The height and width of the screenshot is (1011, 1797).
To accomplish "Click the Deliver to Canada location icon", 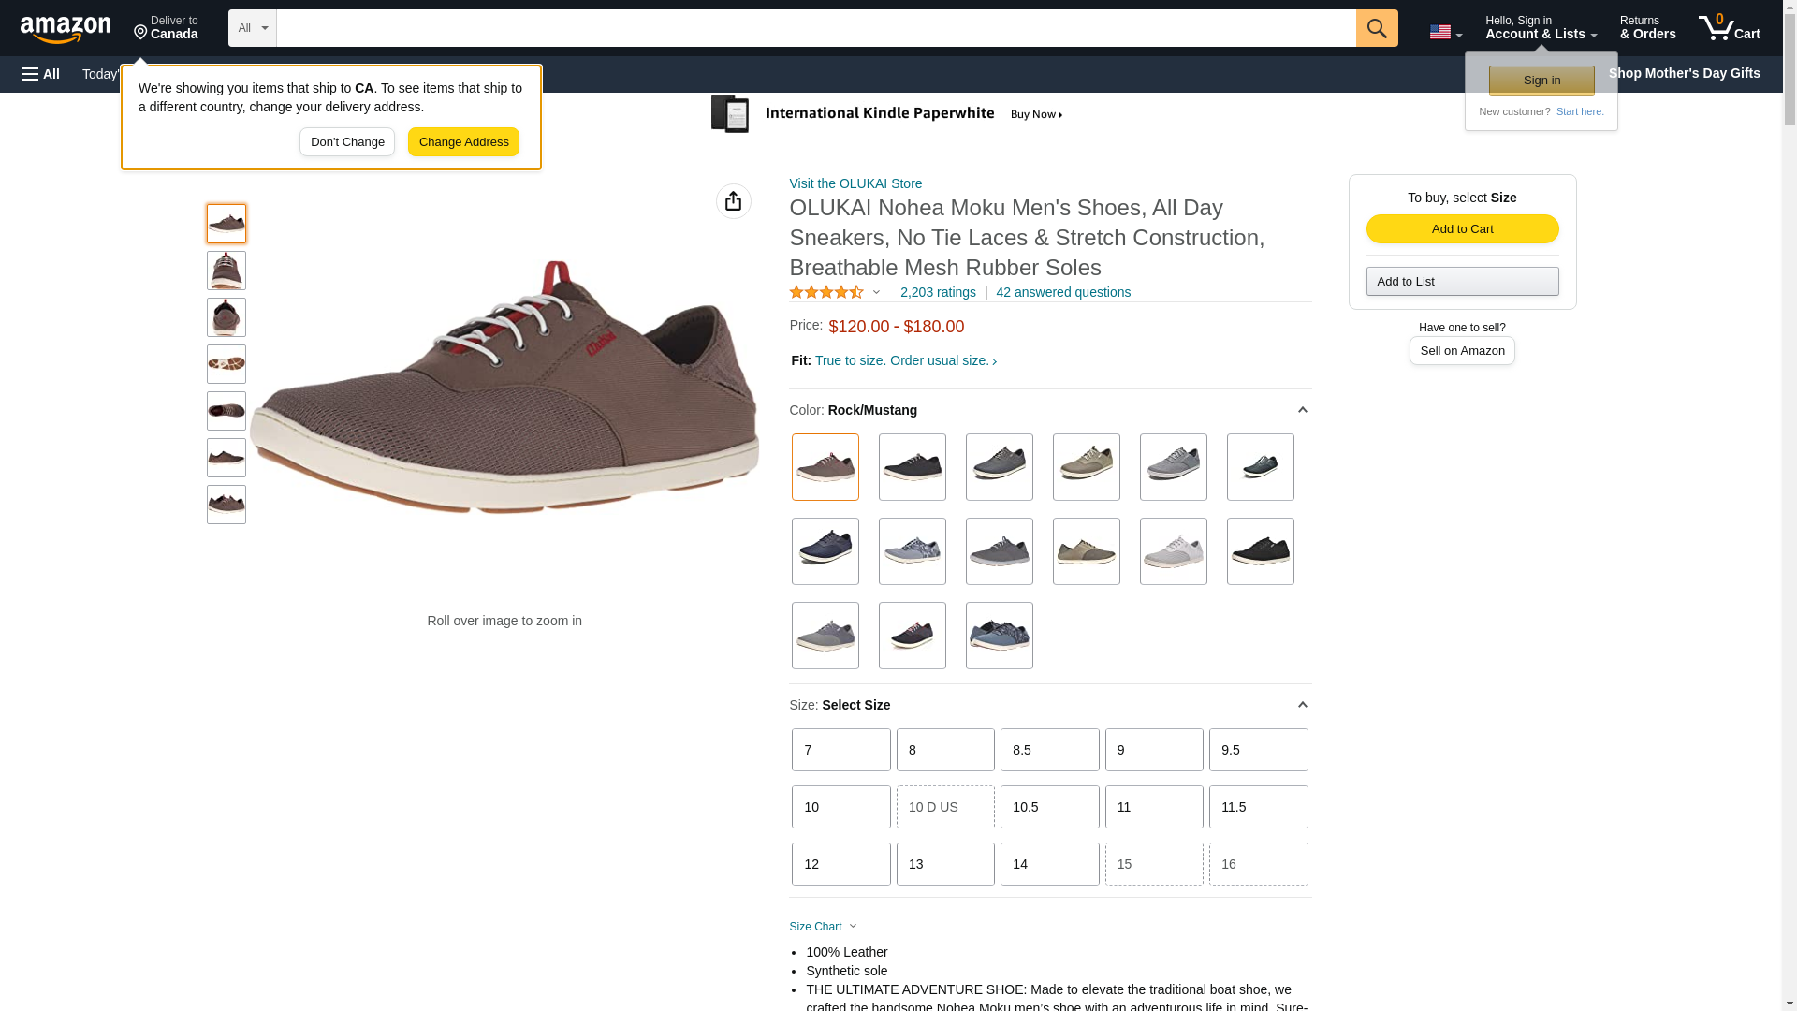I will pyautogui.click(x=141, y=33).
